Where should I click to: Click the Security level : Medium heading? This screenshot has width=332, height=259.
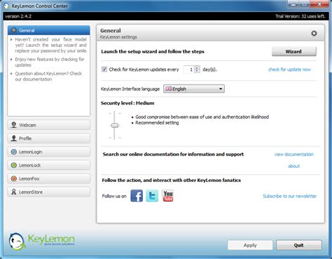(x=127, y=103)
